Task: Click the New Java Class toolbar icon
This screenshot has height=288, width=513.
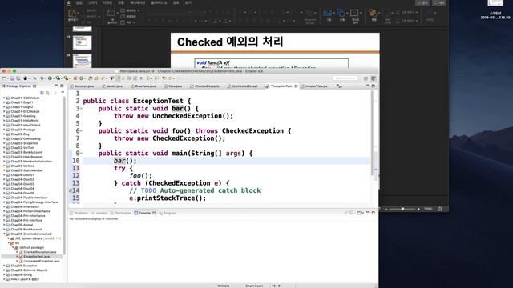Action: (82, 78)
